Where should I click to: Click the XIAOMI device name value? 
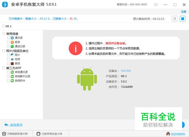(126, 71)
